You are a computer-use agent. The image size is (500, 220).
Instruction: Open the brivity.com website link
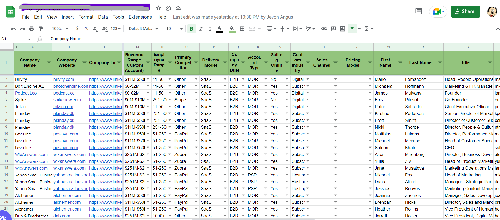[64, 79]
